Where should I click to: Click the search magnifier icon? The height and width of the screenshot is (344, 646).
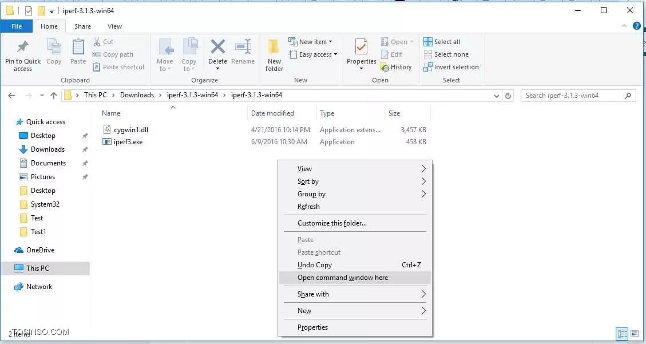[x=628, y=96]
